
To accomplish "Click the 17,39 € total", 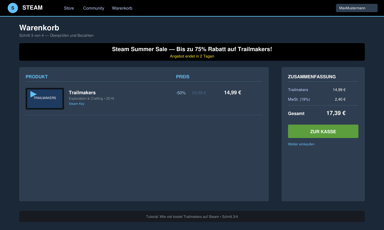I will (336, 113).
